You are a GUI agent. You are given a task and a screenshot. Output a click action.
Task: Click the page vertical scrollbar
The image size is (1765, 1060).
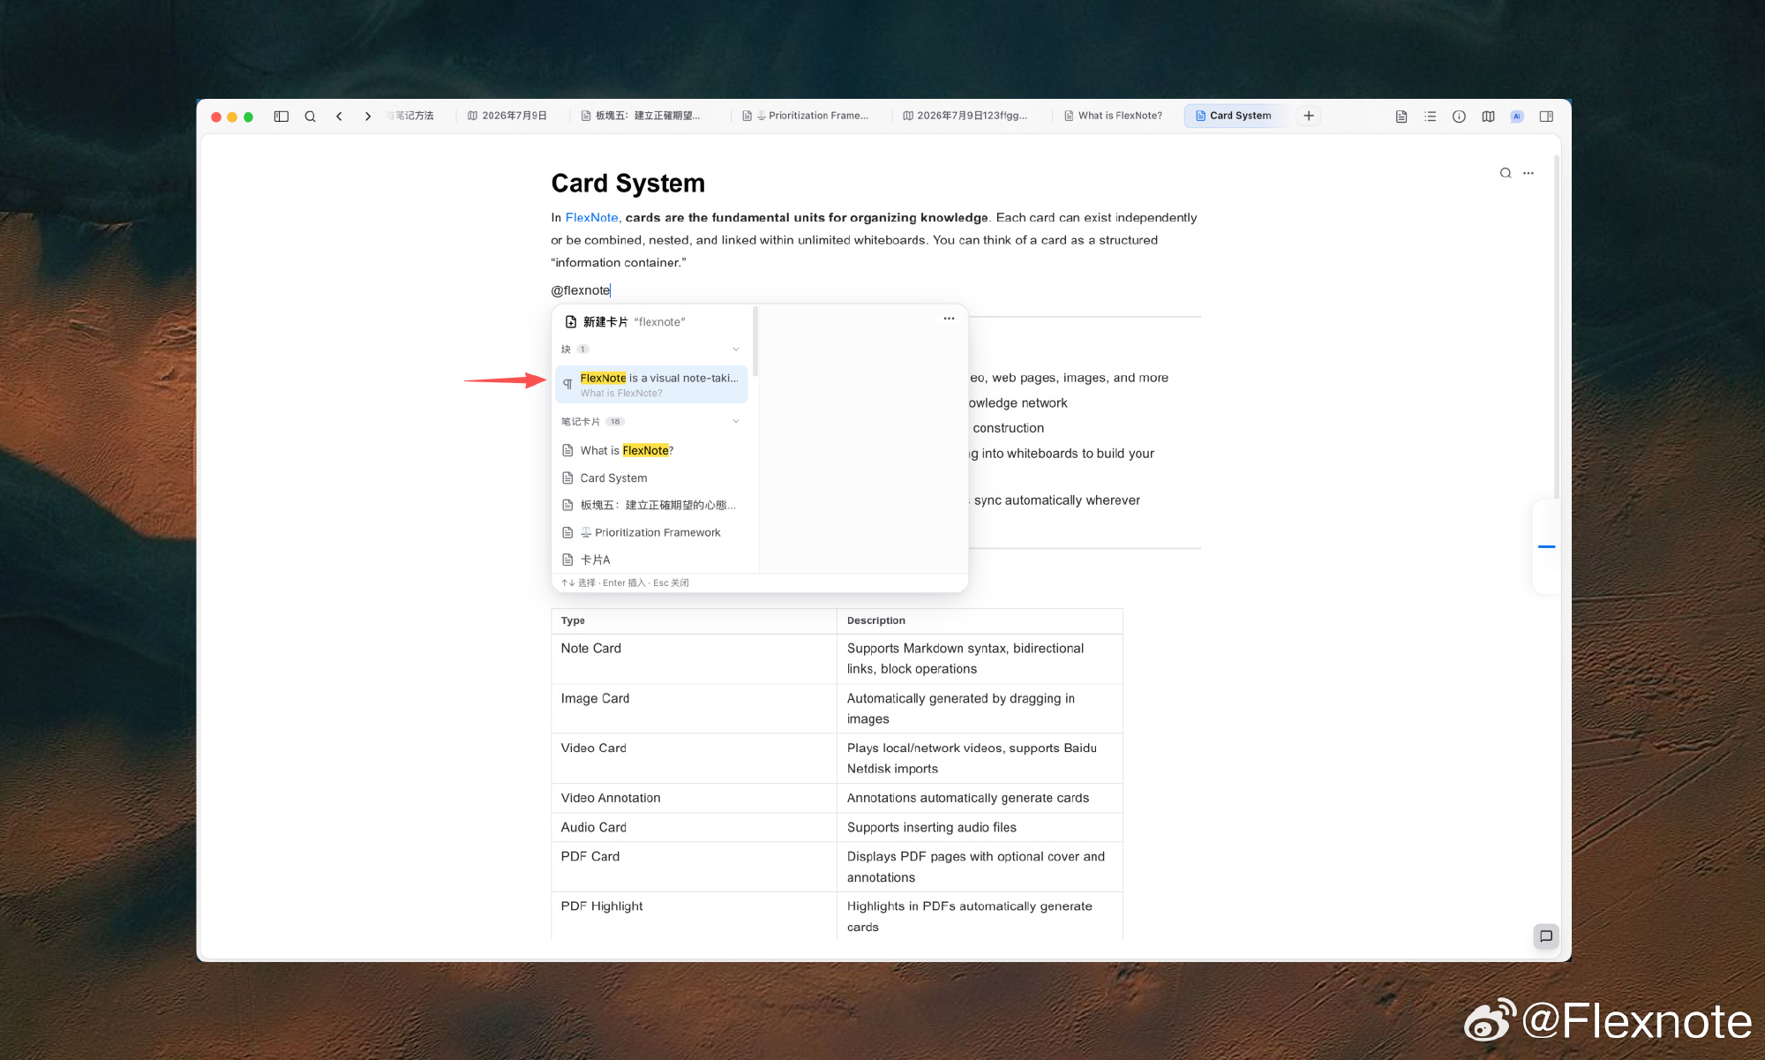tap(1557, 327)
